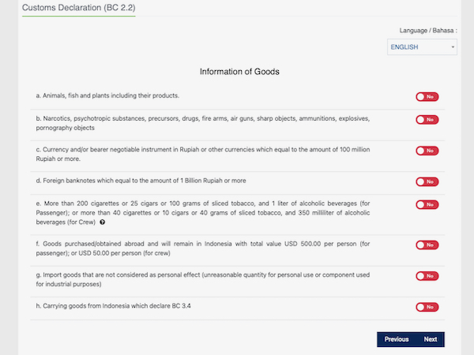Select Customs Declaration (BC 2.2) tab
The image size is (474, 355).
coord(78,8)
